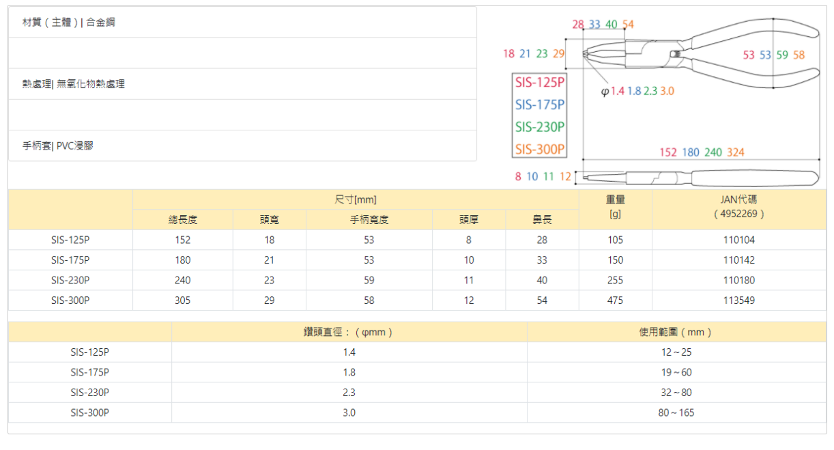The image size is (834, 450).
Task: Click the 手柄寬度 column header
Action: [x=369, y=220]
